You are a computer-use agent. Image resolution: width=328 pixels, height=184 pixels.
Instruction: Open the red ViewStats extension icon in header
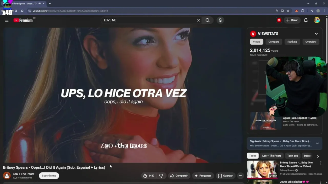click(x=279, y=20)
